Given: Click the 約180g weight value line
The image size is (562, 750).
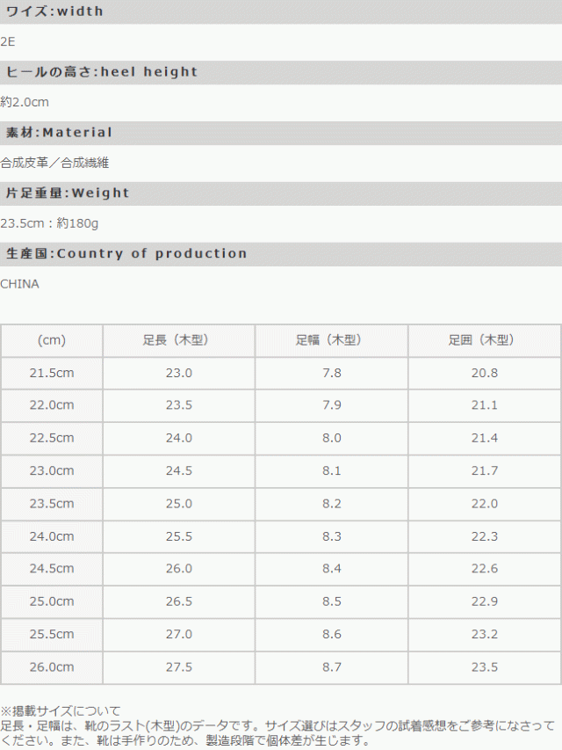Looking at the screenshot, I should pyautogui.click(x=49, y=223).
